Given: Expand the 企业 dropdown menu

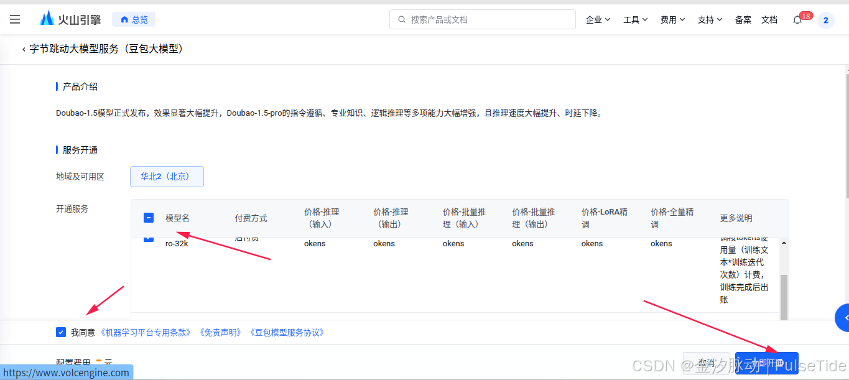Looking at the screenshot, I should pyautogui.click(x=598, y=20).
